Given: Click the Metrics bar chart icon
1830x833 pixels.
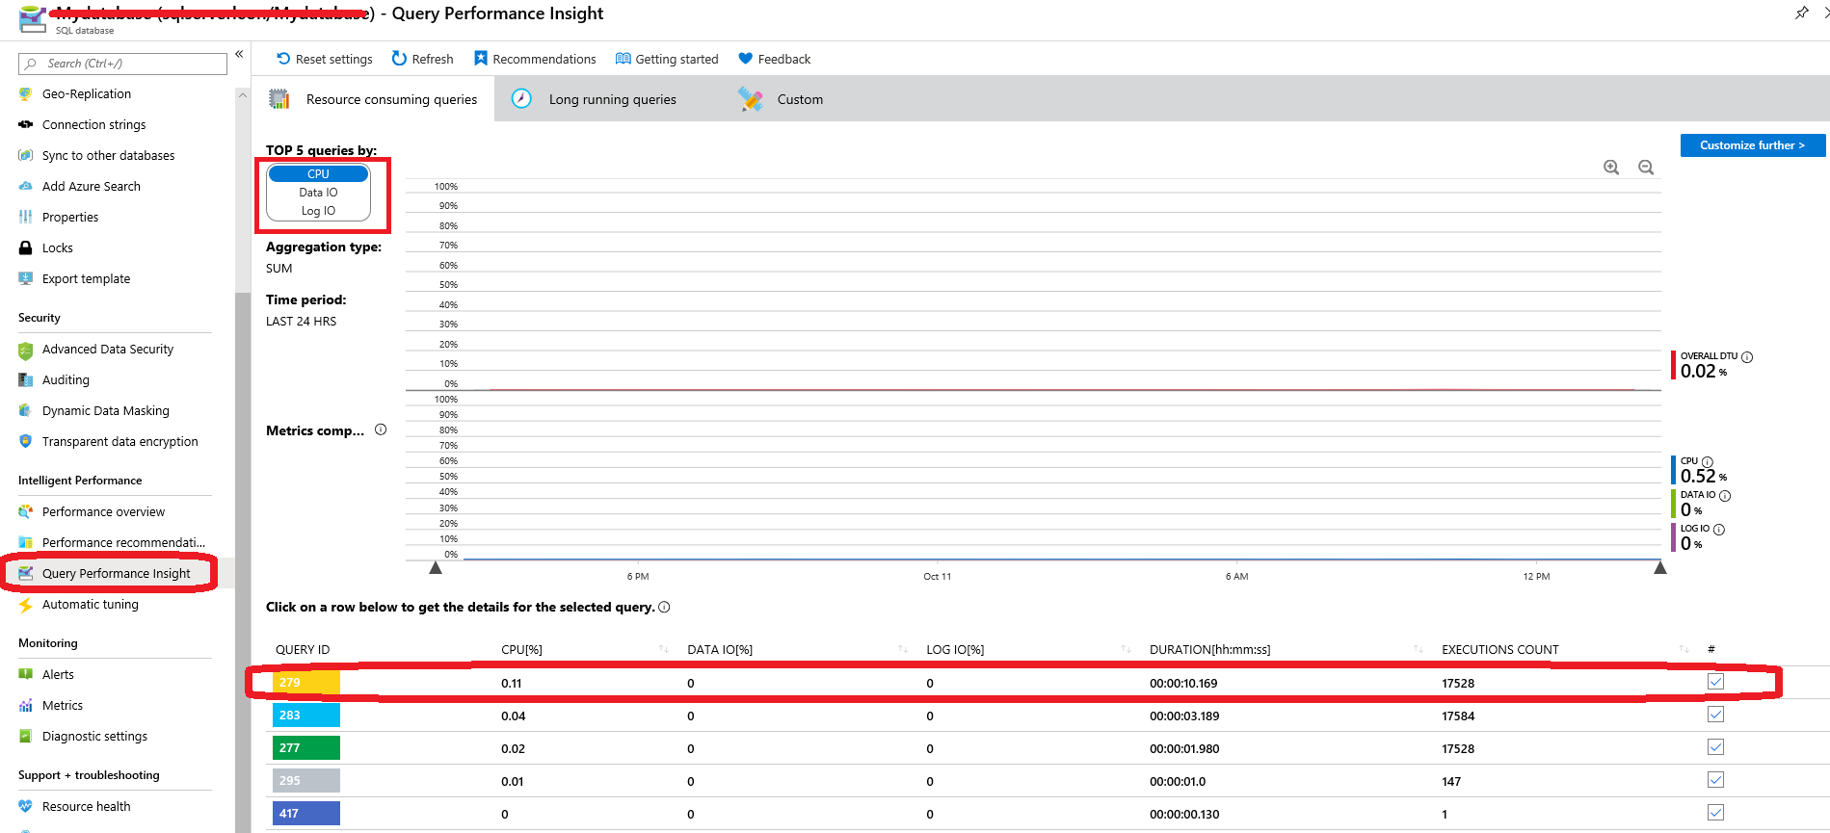Looking at the screenshot, I should coord(26,705).
